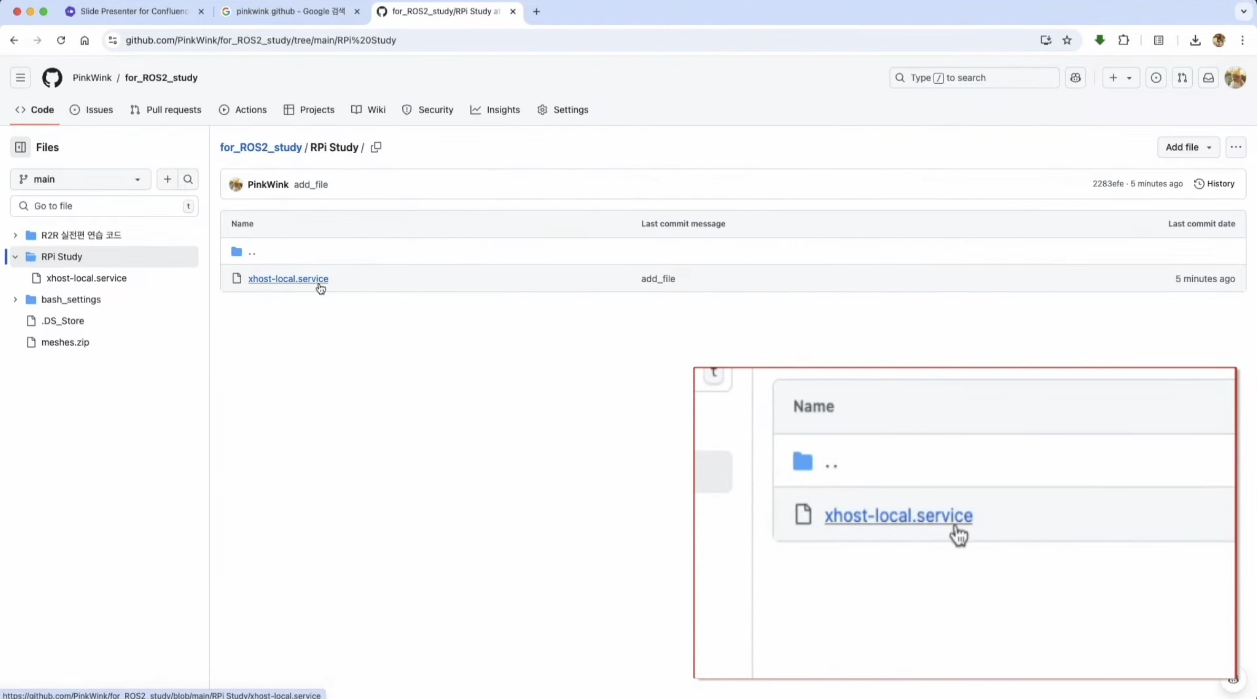Copy path using the copy icon after RPi Study

(376, 147)
